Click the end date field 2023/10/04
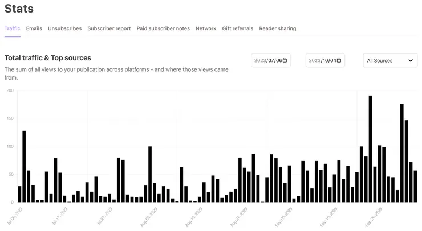 pyautogui.click(x=325, y=60)
